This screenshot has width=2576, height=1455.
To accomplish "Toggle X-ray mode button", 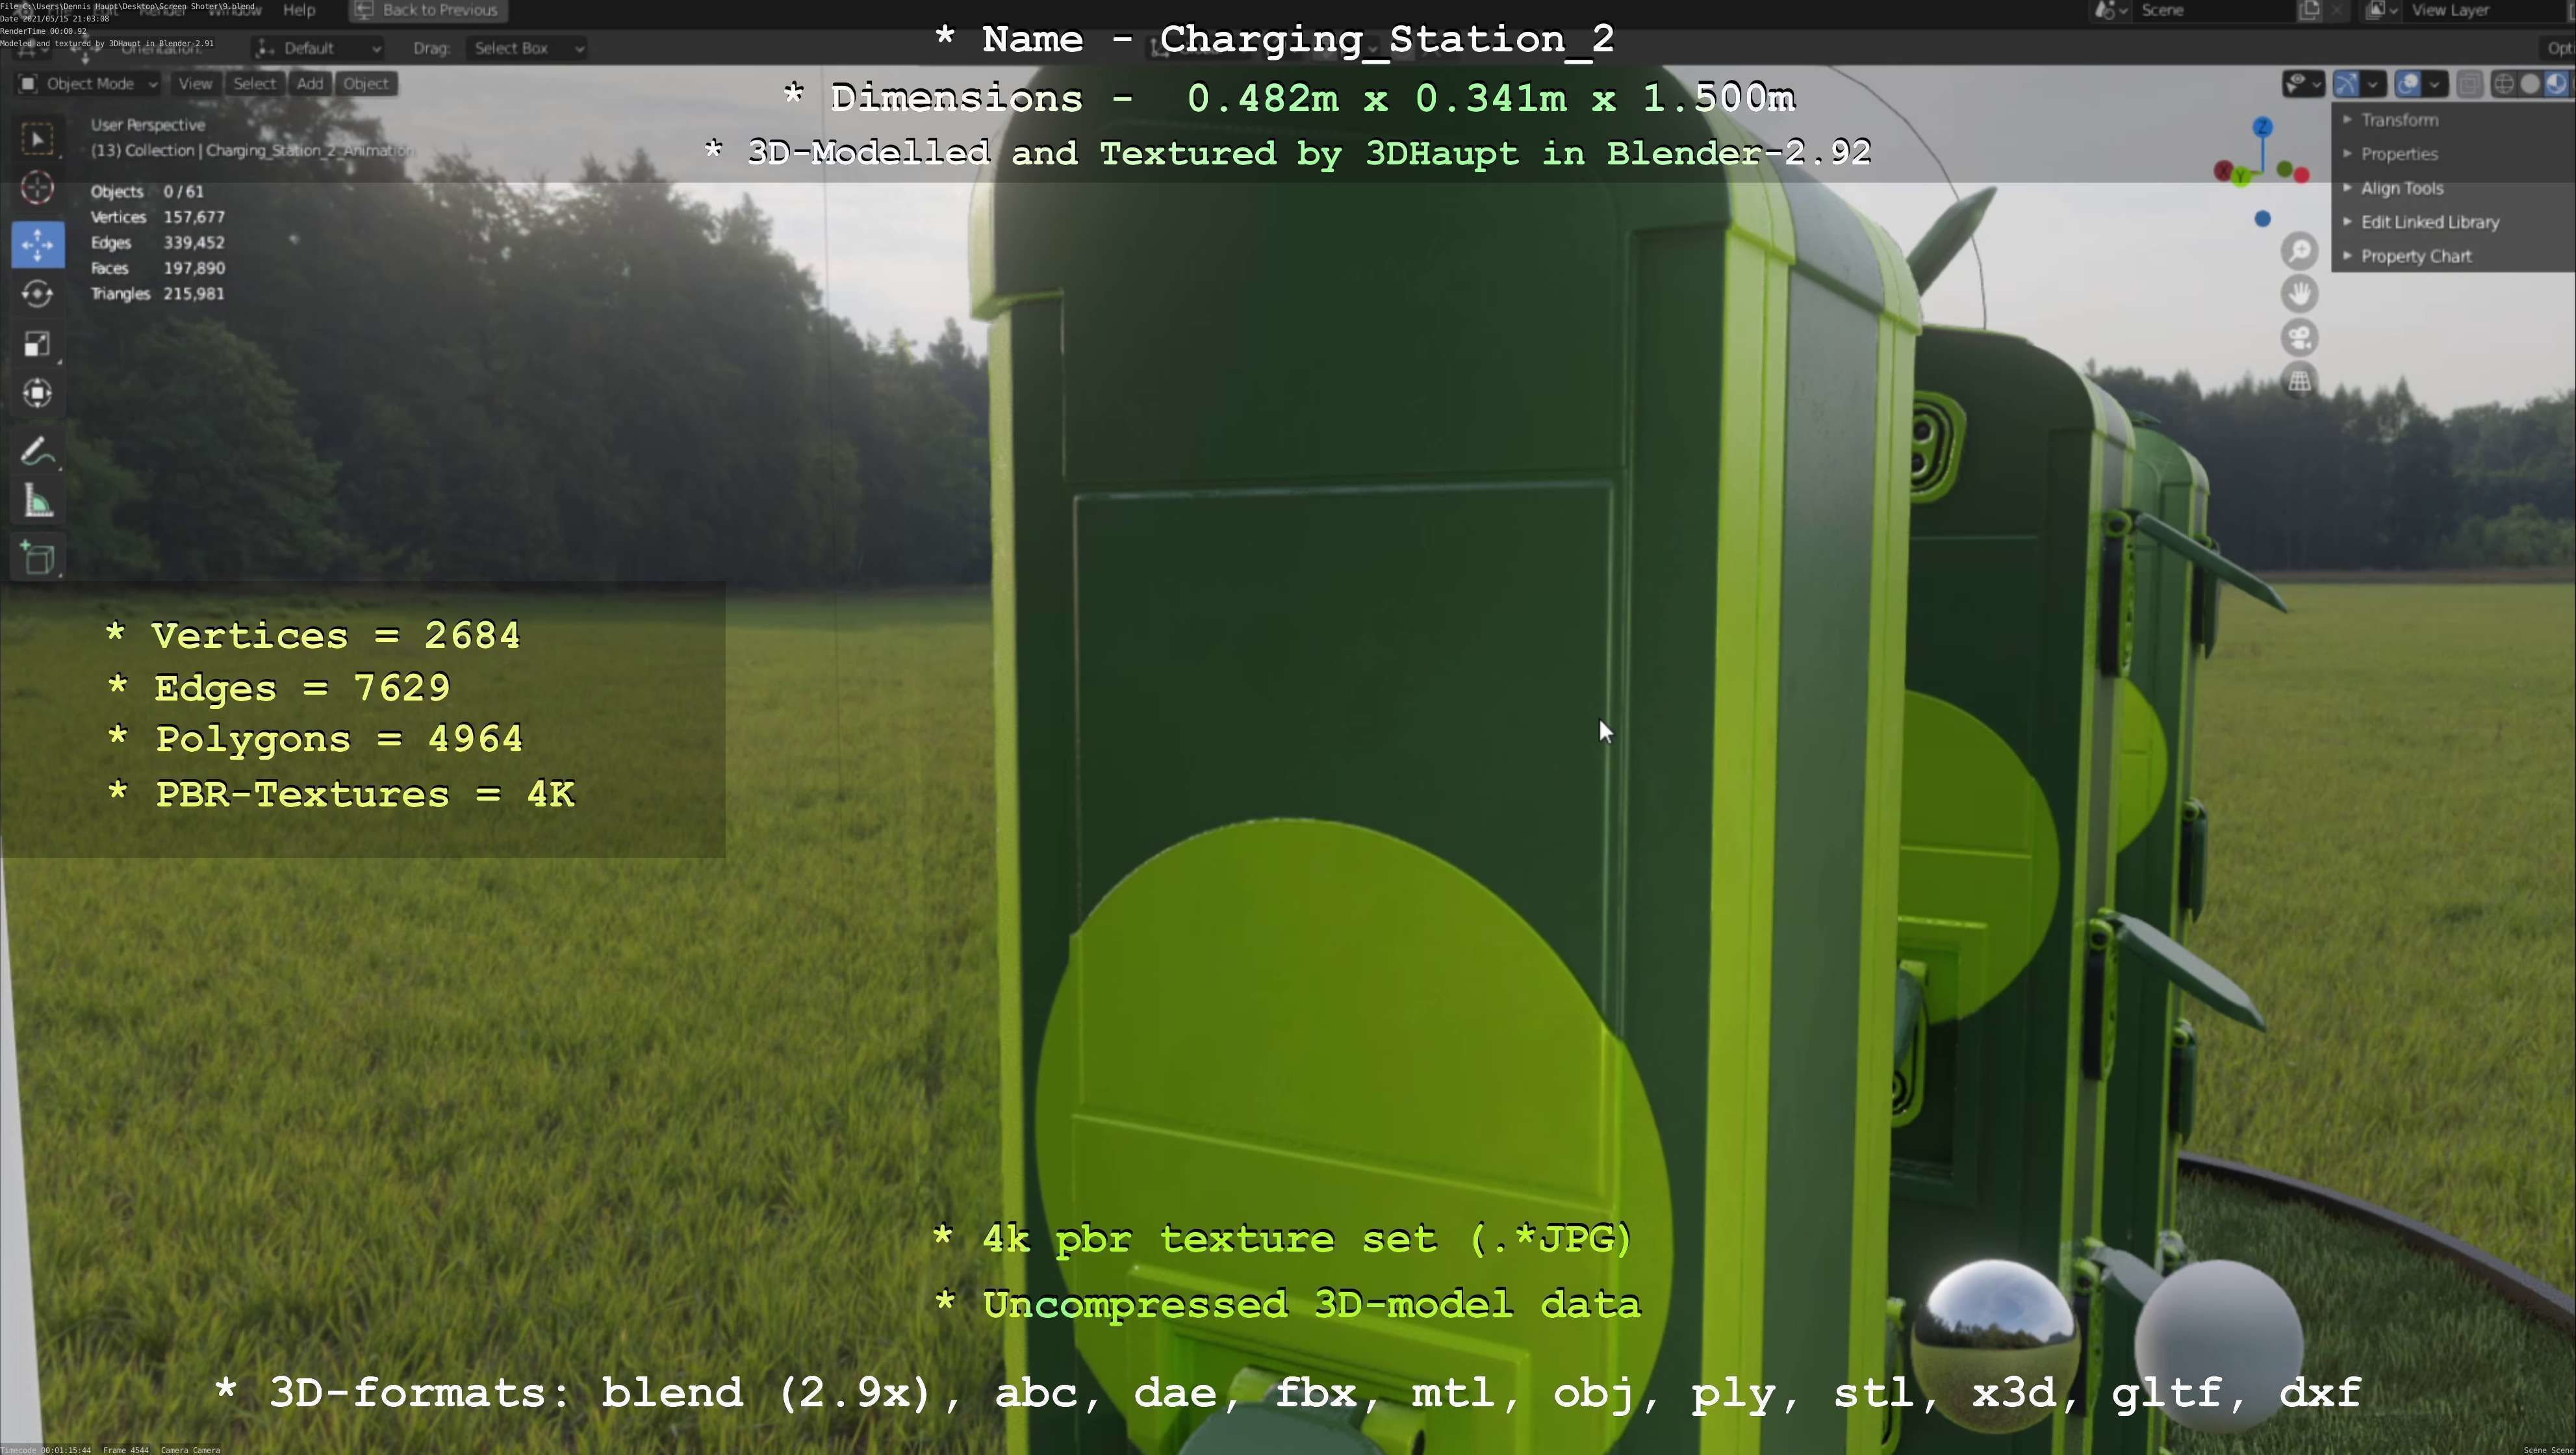I will (2469, 84).
